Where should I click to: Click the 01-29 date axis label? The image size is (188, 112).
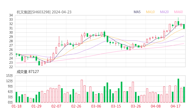[36, 106]
